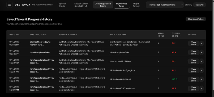Click 'Live Microphone Take' bold title cell
Viewport: 214px width, 97px height.
pos(40,52)
